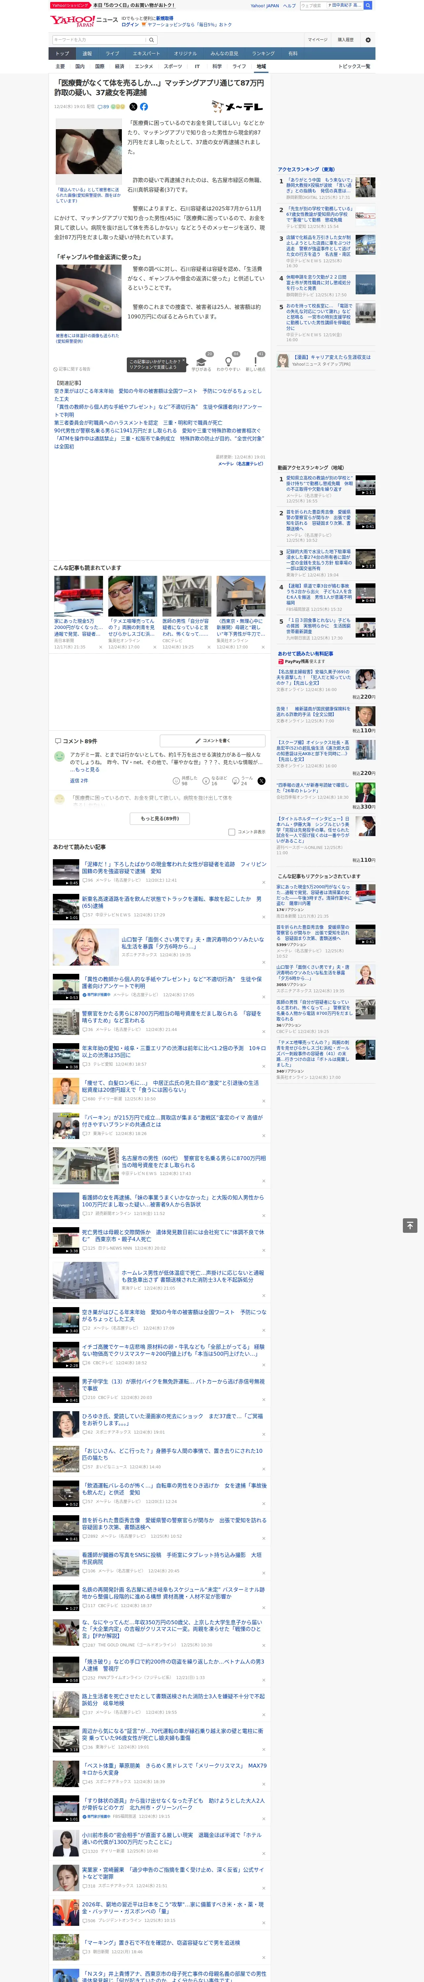Expand first comment with もっと見る
This screenshot has height=1982, width=424.
tap(86, 769)
